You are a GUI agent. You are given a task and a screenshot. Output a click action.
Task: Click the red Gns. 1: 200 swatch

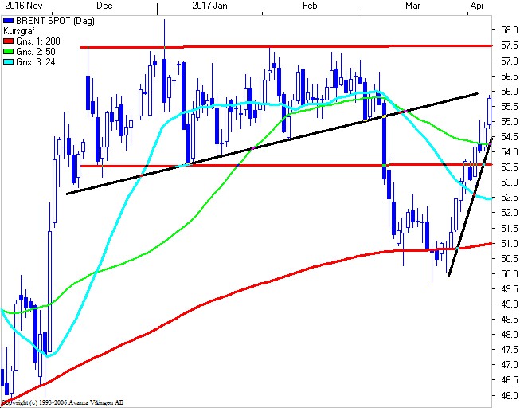coord(8,40)
